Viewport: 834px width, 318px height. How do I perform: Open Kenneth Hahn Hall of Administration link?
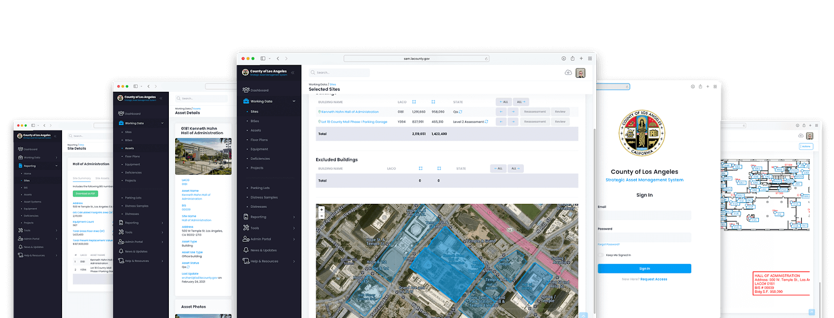click(x=350, y=112)
